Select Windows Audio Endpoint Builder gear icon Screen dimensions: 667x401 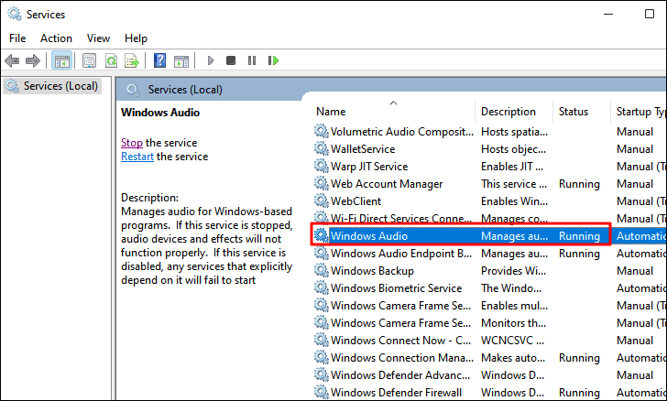click(322, 253)
